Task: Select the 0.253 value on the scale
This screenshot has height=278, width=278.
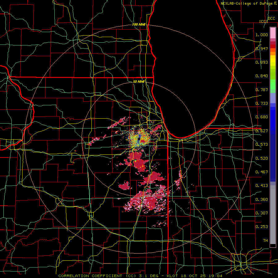Action: click(262, 227)
